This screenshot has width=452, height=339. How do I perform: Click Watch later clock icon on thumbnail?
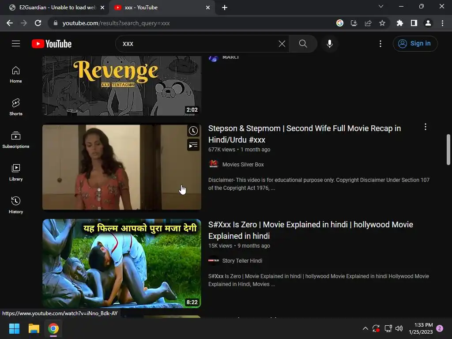(x=193, y=131)
